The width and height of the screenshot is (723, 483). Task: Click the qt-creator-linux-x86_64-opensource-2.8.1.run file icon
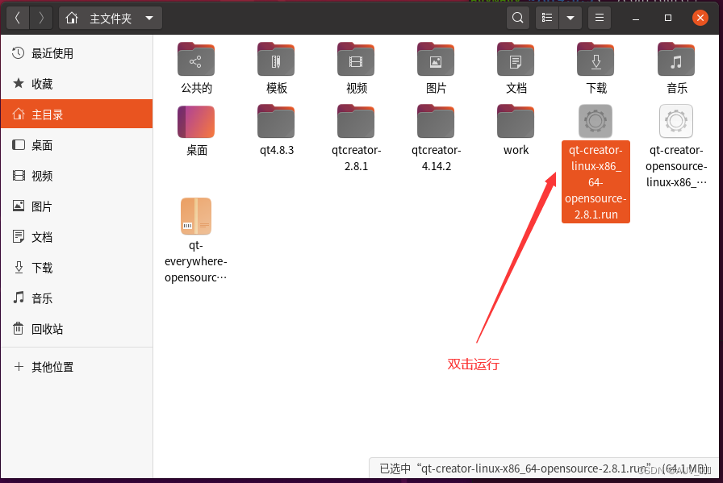coord(596,121)
